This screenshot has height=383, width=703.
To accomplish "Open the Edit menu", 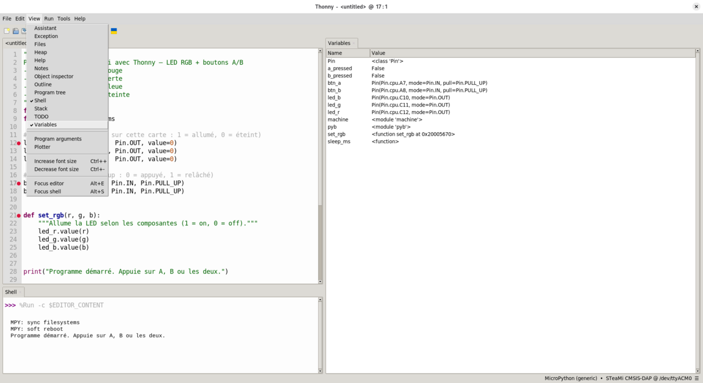I will click(x=20, y=19).
